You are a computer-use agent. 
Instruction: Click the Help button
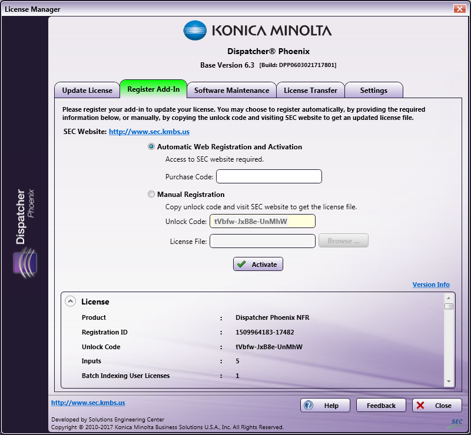click(325, 405)
